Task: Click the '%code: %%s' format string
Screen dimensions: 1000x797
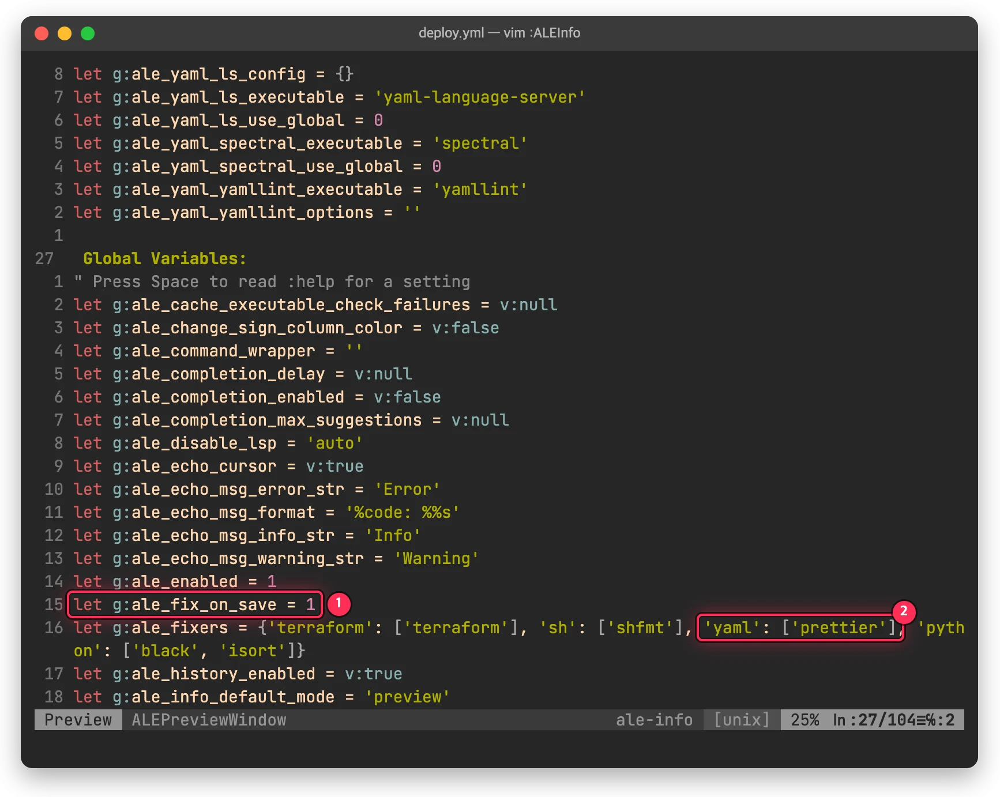Action: (403, 512)
